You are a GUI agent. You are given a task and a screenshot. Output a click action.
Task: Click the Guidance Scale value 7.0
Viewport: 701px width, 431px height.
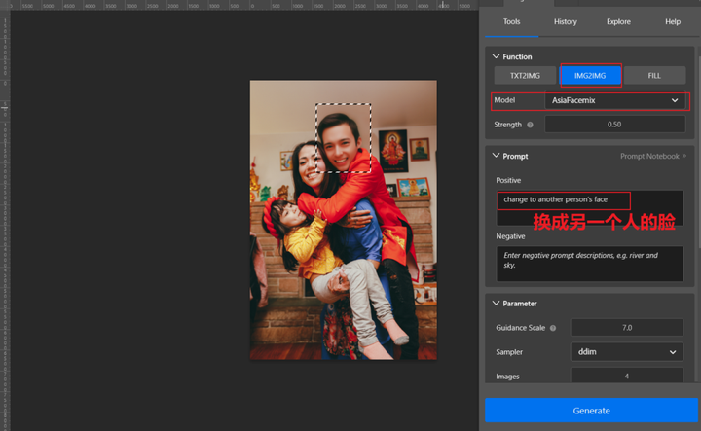[x=627, y=327]
